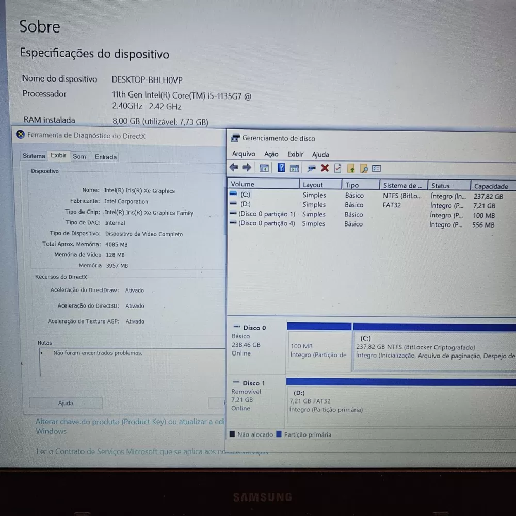This screenshot has width=516, height=516.
Task: Open the Ação menu
Action: (271, 154)
